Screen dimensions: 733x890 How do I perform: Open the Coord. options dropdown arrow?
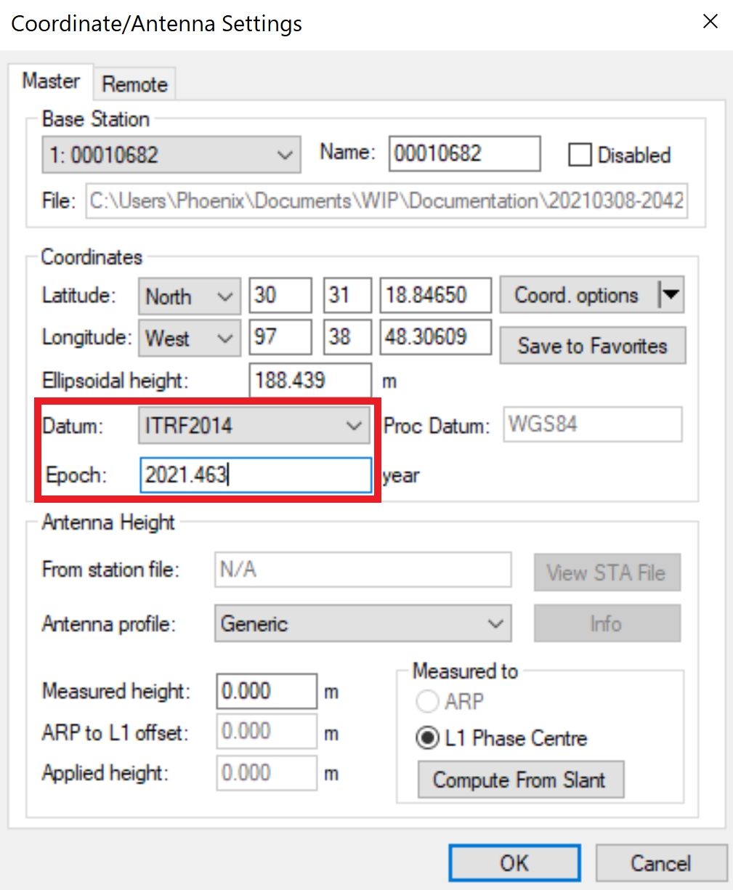[x=671, y=295]
